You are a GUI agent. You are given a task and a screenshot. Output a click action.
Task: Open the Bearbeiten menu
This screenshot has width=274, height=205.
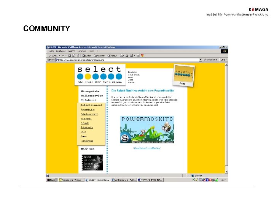61,51
